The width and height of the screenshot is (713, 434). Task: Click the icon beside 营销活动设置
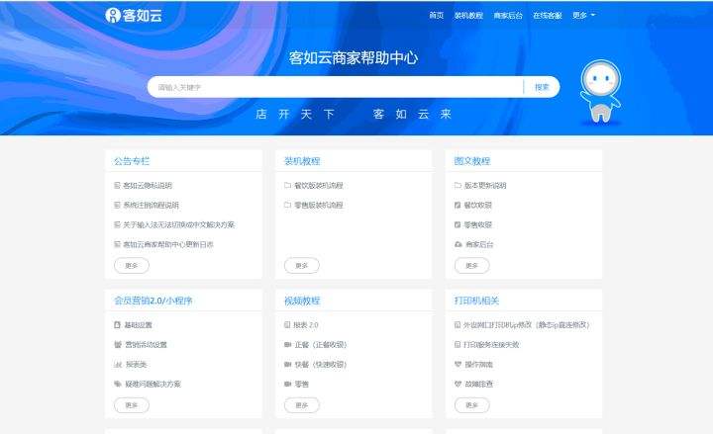118,345
